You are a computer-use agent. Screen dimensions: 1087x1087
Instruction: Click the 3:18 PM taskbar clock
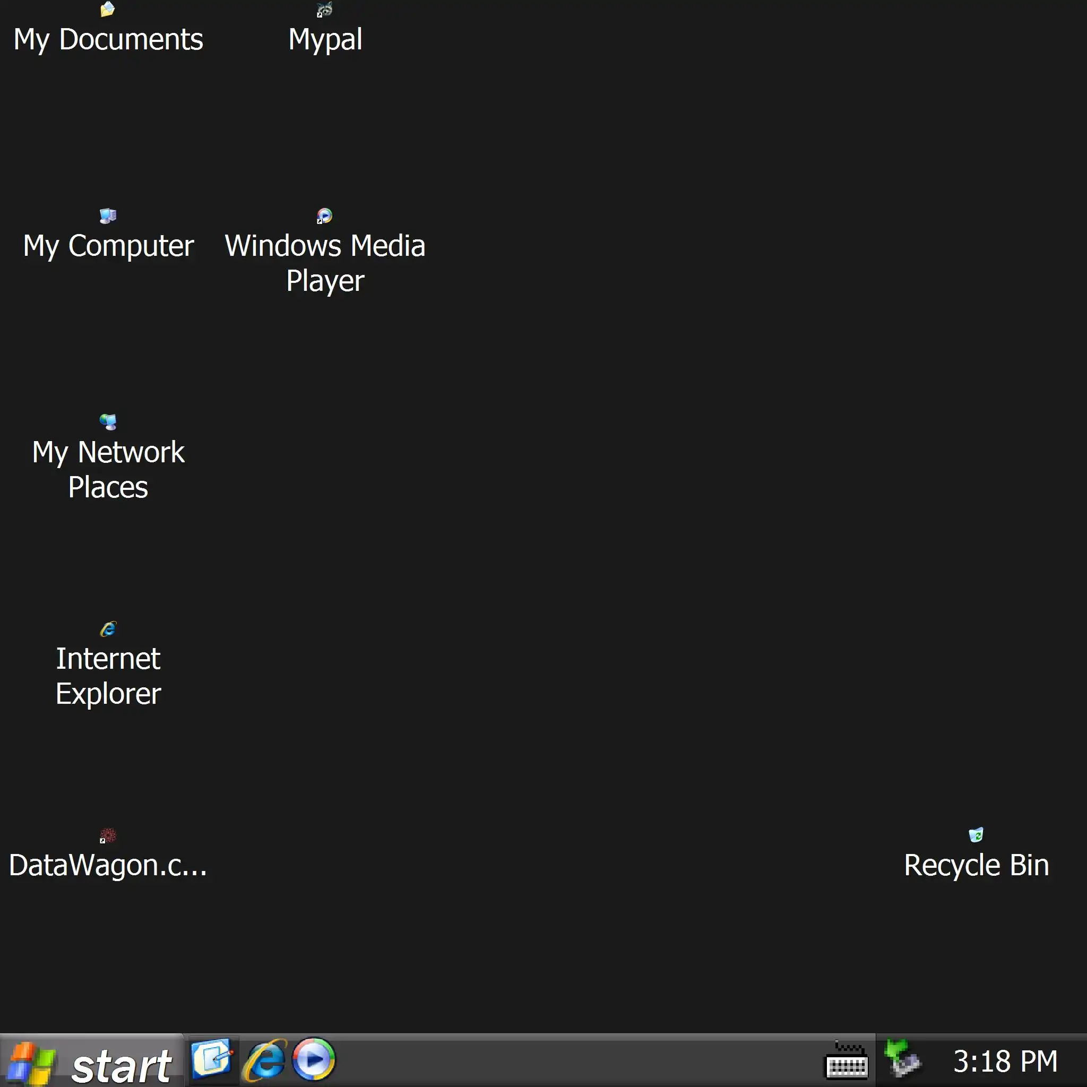1005,1062
